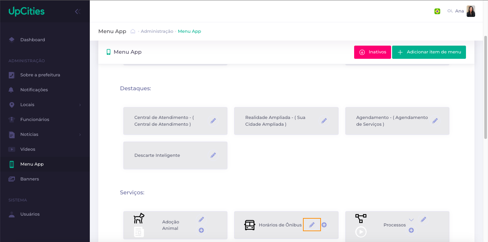
Task: Open Banners in the sidebar
Action: pos(45,179)
